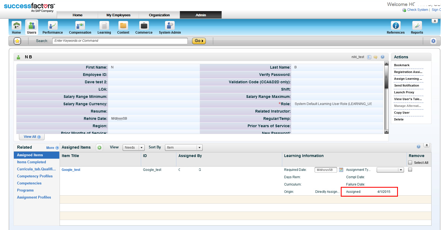Open Programs related item
The height and width of the screenshot is (230, 441).
[25, 190]
